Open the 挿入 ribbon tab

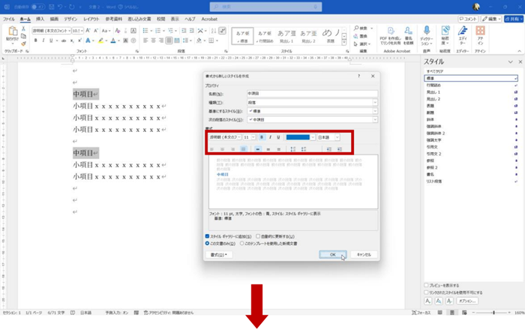point(40,16)
